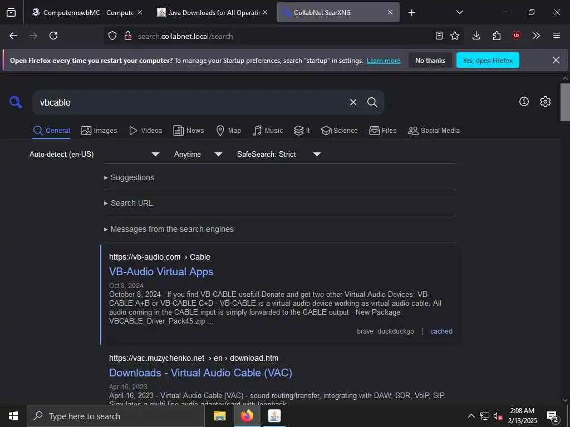Open Downloads - Virtual Audio Cable result
Viewport: 570px width, 427px height.
[200, 373]
